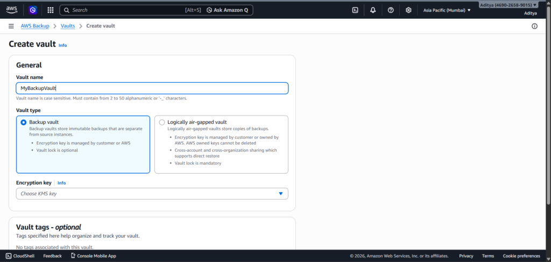Open the Asia Pacific (Mumbai) region selector

tap(447, 10)
